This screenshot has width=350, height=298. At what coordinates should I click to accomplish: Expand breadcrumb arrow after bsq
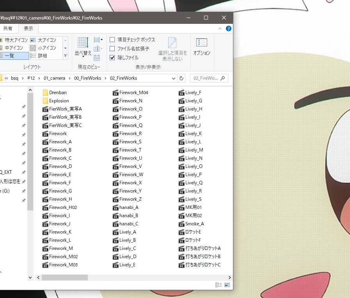point(23,78)
